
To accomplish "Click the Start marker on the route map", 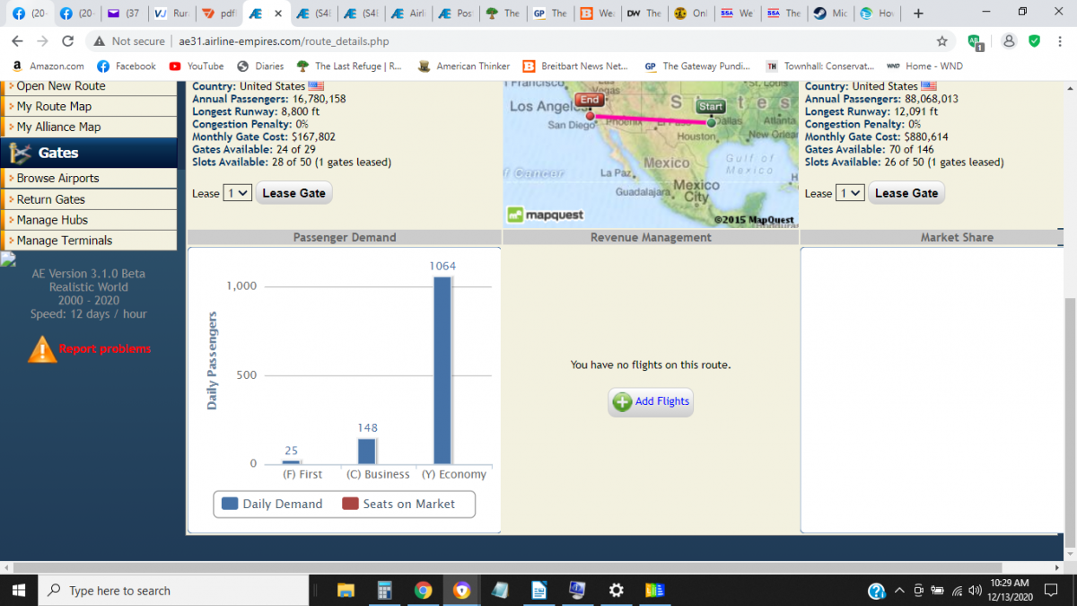I will (711, 107).
